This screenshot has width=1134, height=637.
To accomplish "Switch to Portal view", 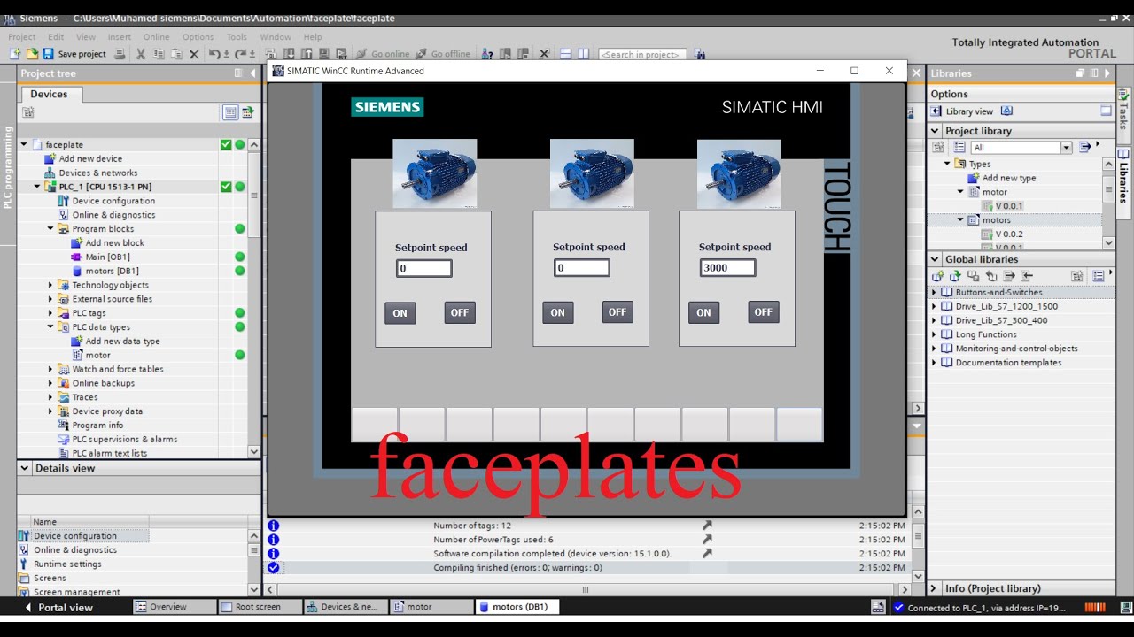I will tap(58, 608).
